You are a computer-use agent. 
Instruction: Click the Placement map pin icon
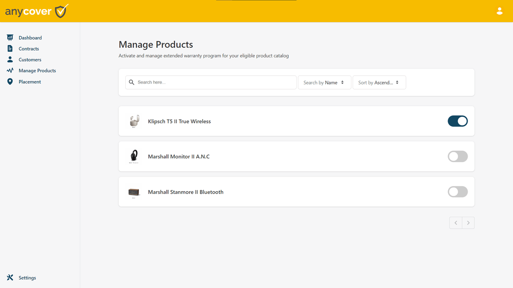(10, 81)
